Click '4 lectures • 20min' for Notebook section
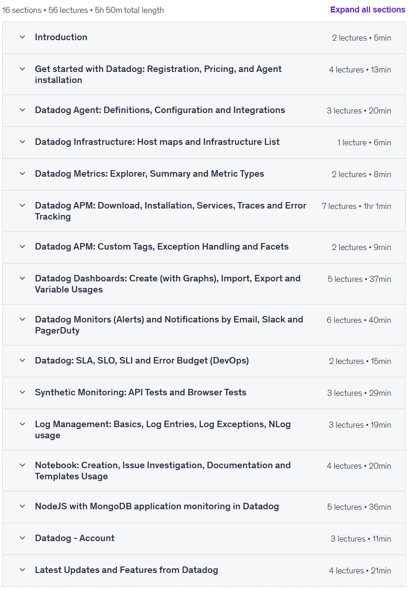Viewport: 408px width, 590px height. click(359, 466)
